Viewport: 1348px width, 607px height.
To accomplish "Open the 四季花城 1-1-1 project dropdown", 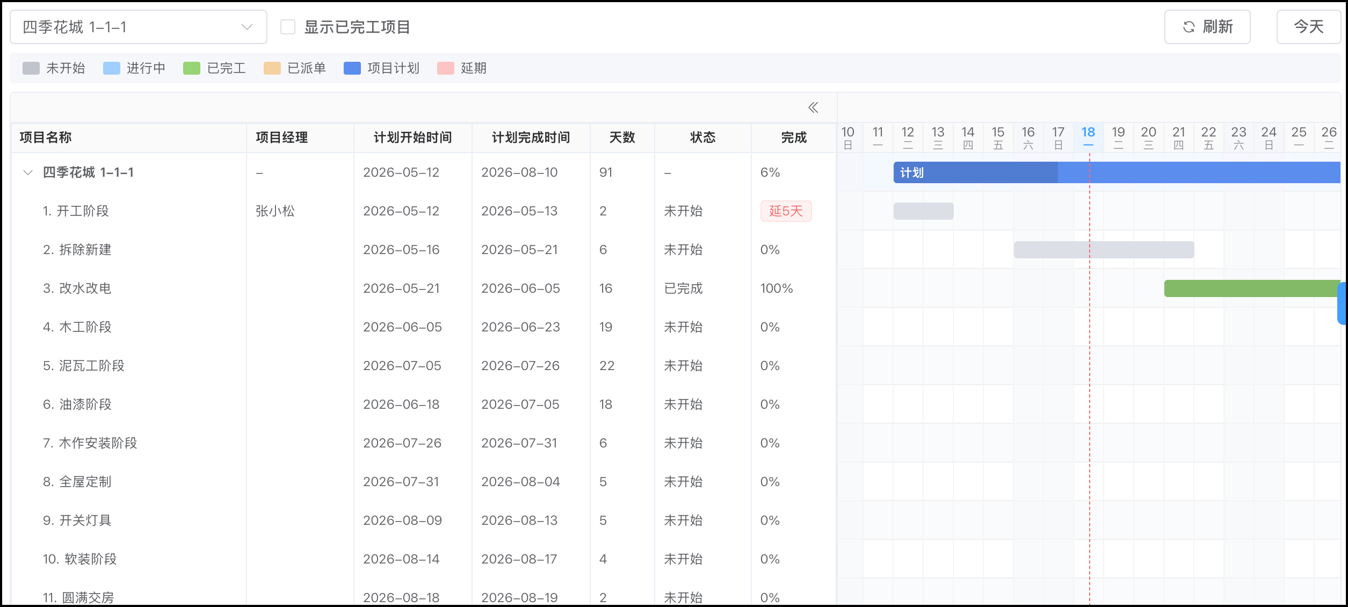I will (139, 27).
